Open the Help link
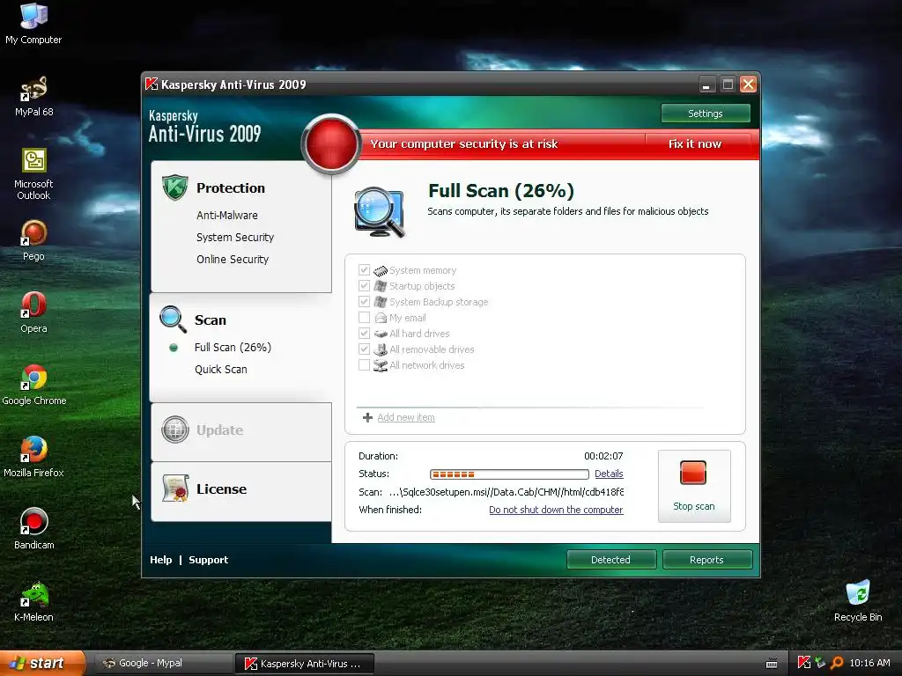 pyautogui.click(x=161, y=559)
